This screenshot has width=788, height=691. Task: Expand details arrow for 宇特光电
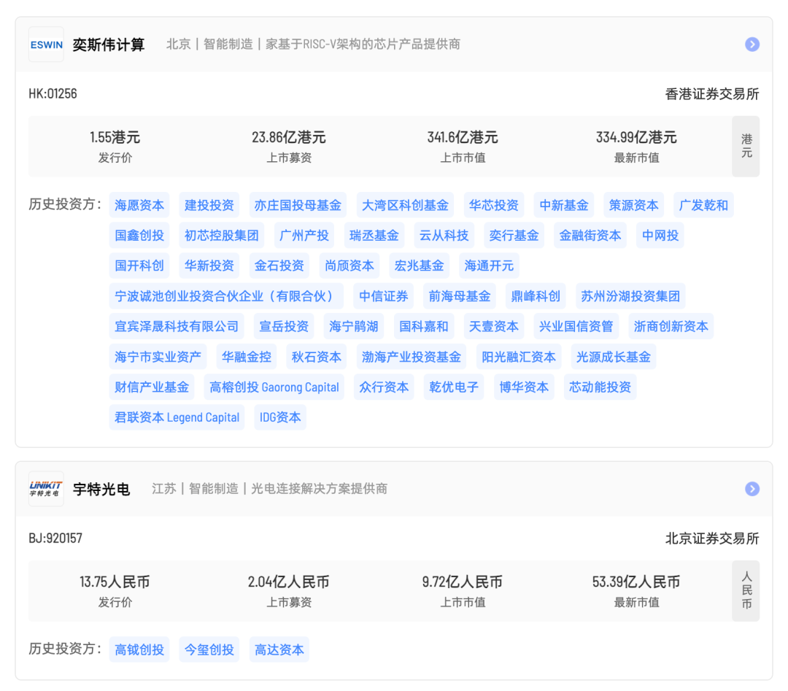tap(752, 488)
